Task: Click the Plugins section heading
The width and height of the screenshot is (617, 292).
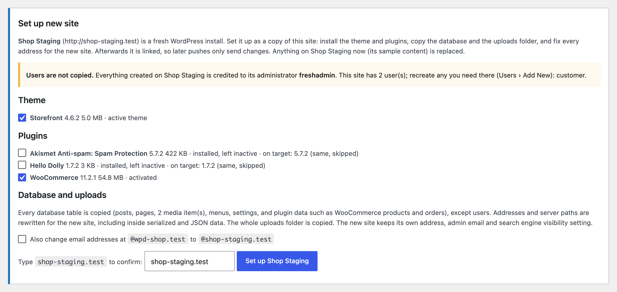Action: tap(33, 136)
